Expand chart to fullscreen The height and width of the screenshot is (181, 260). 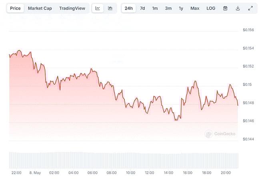250,8
